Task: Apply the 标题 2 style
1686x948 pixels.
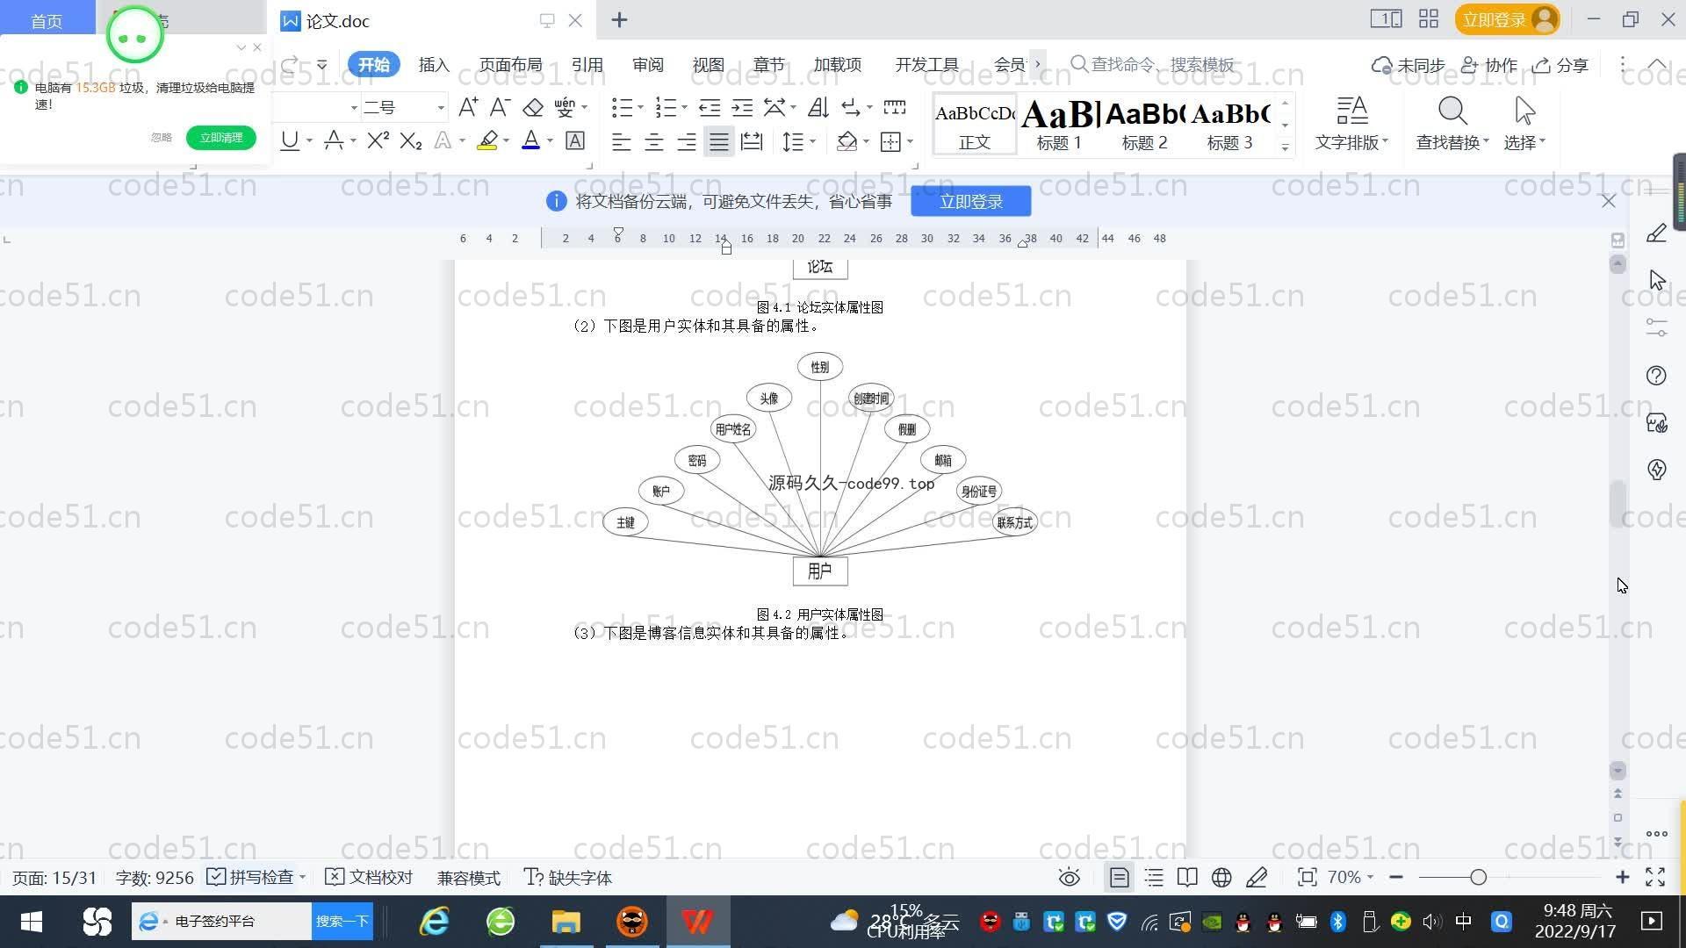Action: [1145, 124]
